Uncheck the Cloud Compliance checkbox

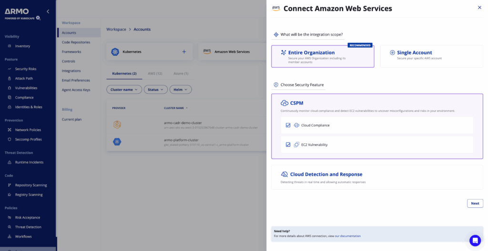tap(288, 125)
